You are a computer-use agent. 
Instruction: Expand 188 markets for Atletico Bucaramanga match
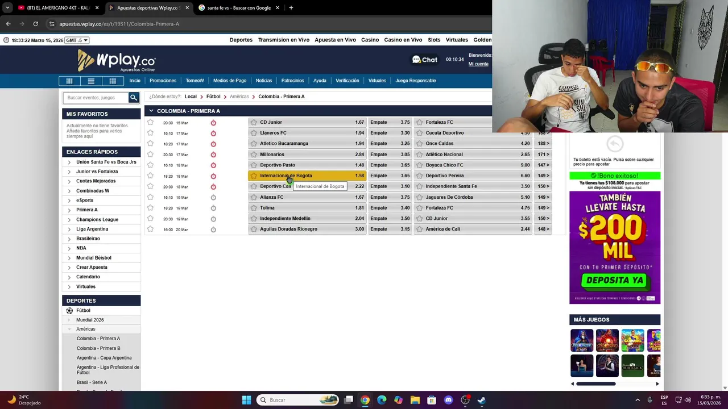543,144
